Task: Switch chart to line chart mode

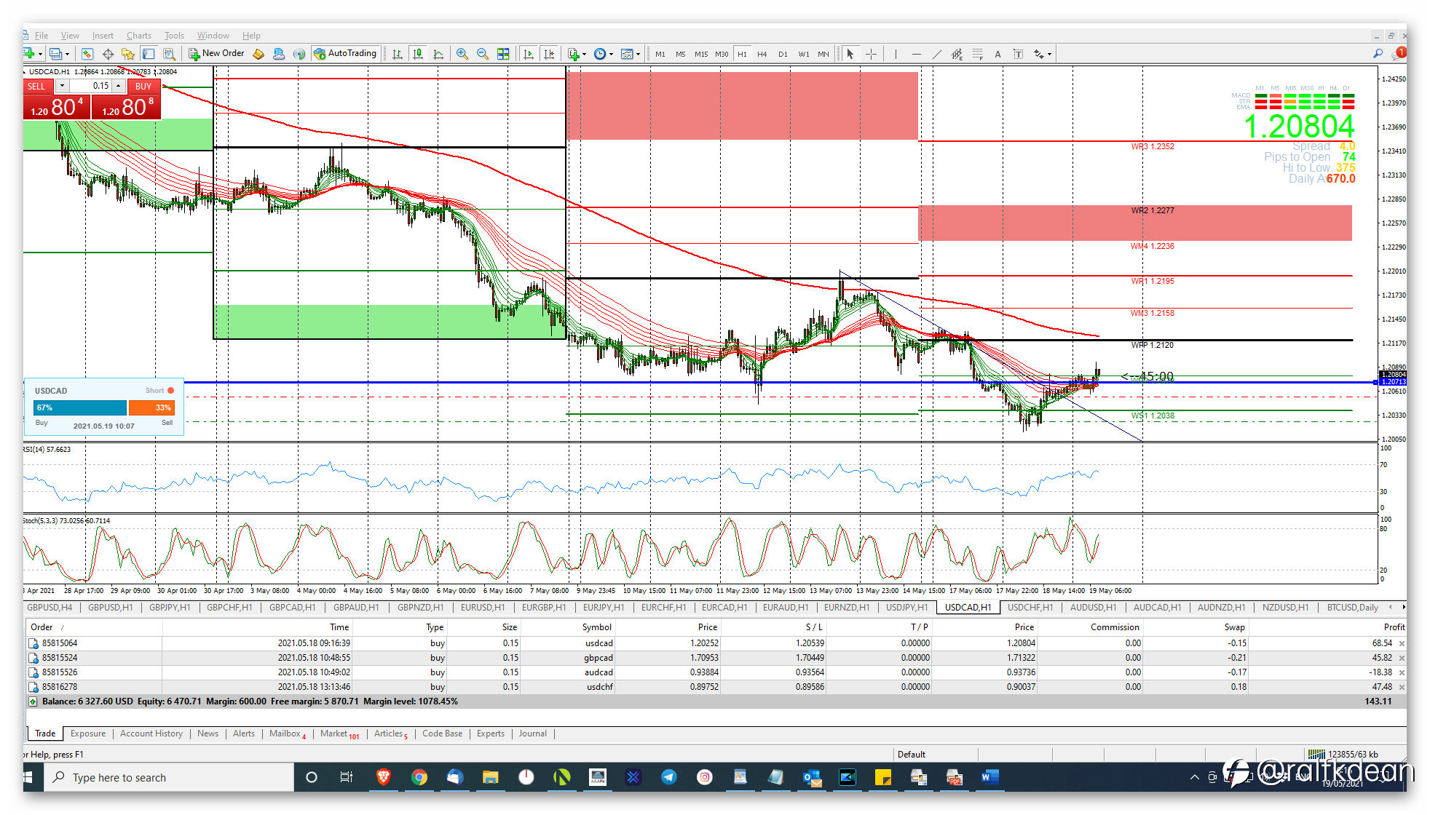Action: click(x=438, y=54)
